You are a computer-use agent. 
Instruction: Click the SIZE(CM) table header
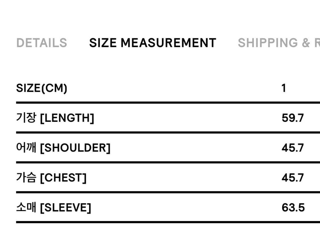pyautogui.click(x=42, y=88)
